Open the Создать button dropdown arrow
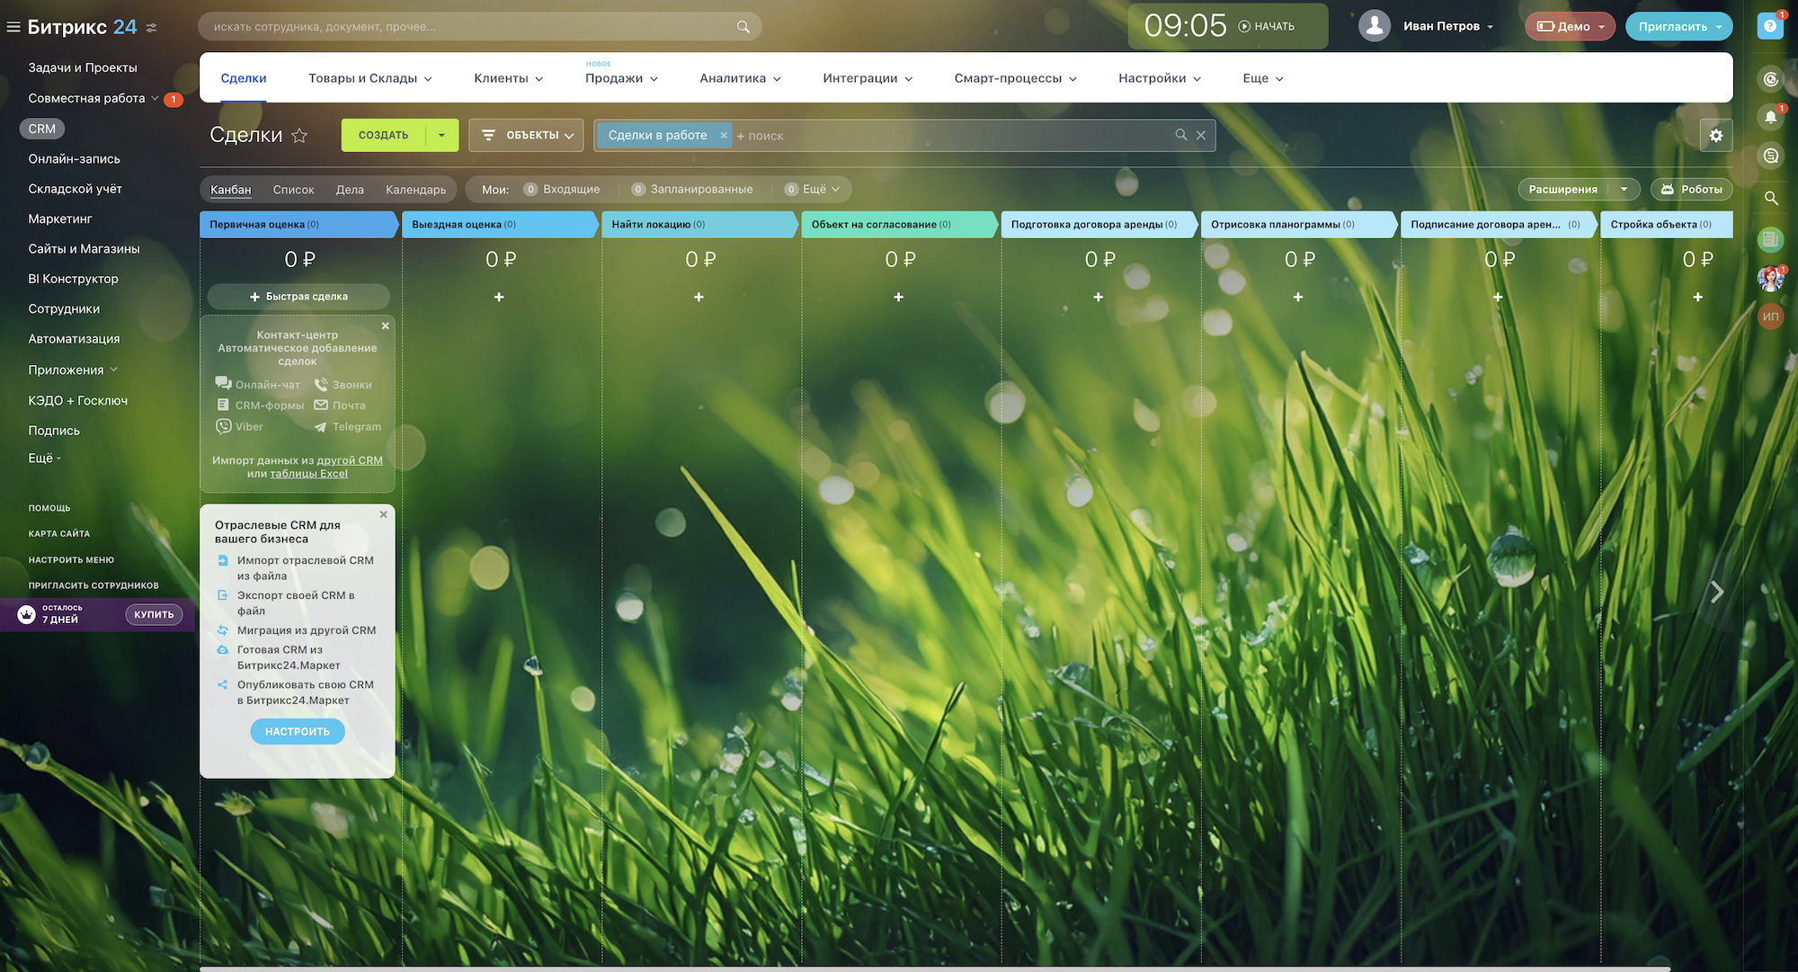This screenshot has height=972, width=1798. pyautogui.click(x=441, y=135)
